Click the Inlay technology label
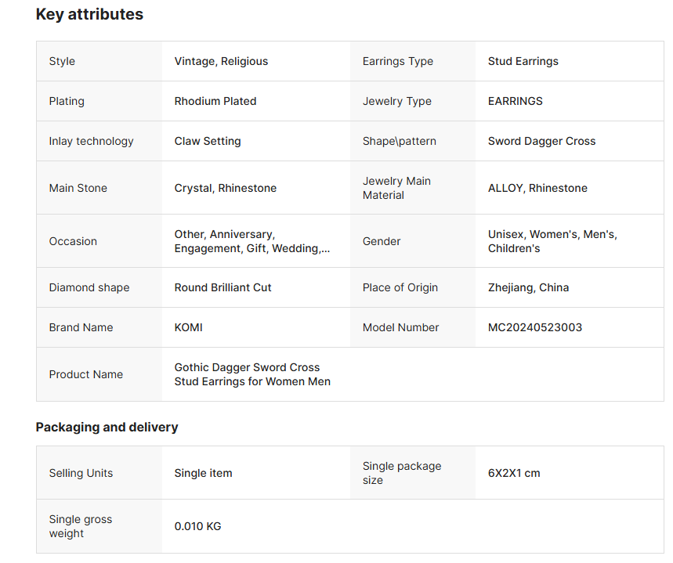 click(91, 141)
